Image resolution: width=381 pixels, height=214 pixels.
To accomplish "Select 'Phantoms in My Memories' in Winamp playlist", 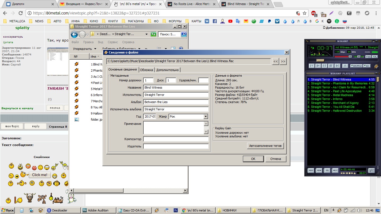I will (x=341, y=83).
